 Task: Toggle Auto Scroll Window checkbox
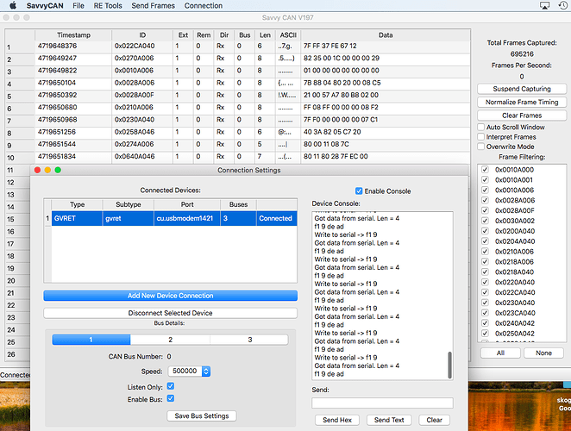click(x=481, y=127)
